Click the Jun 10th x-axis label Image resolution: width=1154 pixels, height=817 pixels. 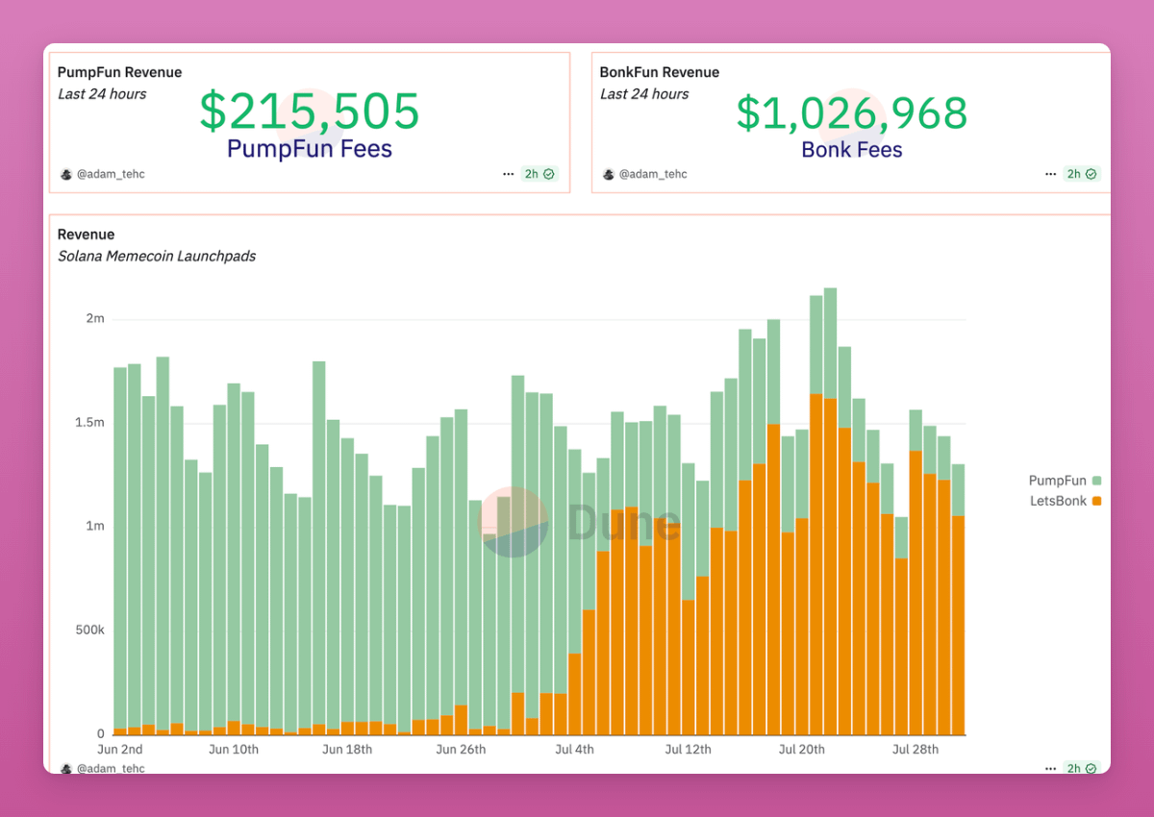234,750
